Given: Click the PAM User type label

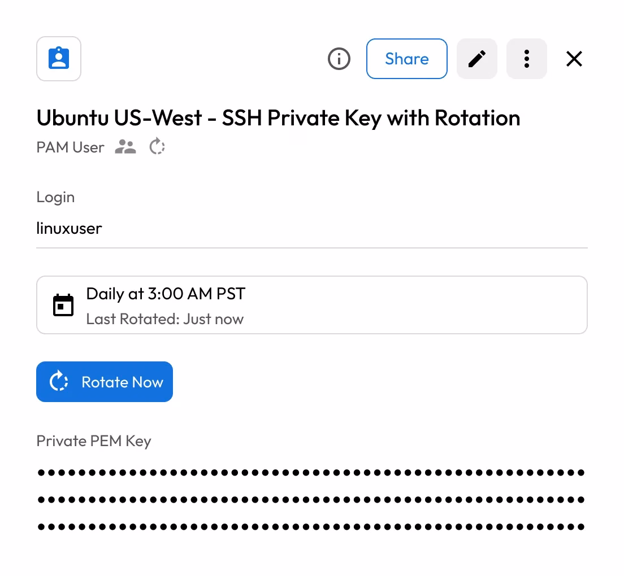Looking at the screenshot, I should point(70,147).
